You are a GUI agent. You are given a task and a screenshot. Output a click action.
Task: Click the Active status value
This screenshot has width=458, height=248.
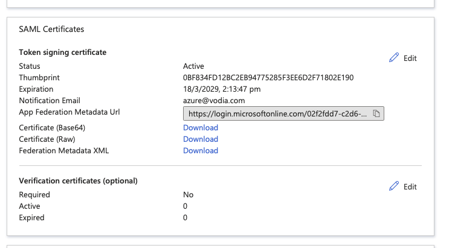(x=193, y=66)
